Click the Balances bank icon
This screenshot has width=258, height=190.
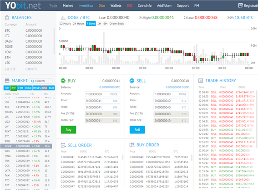point(7,17)
